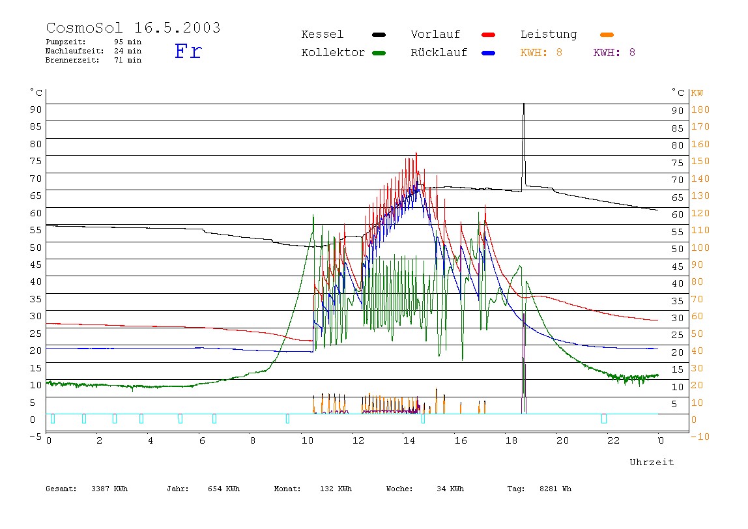Click the orange Leistung legend swatch
748x529 pixels.
click(607, 35)
